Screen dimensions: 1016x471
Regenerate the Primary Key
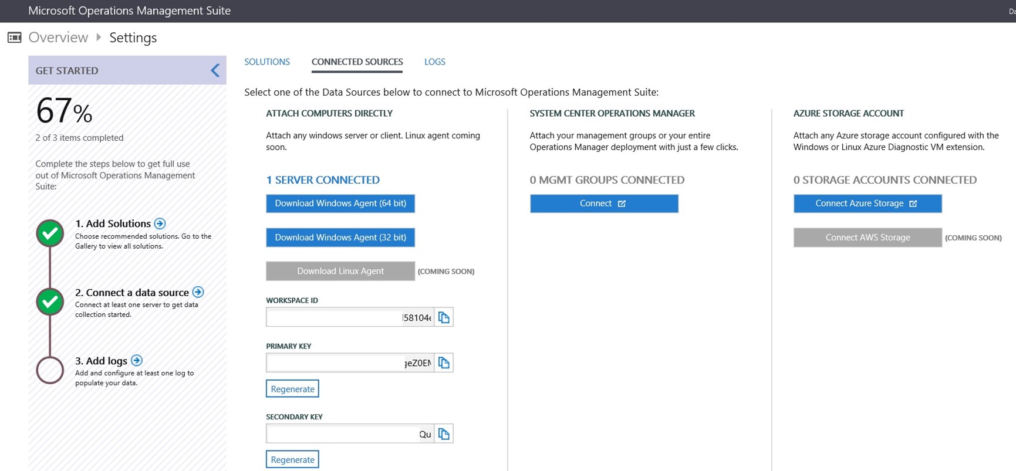[x=292, y=389]
